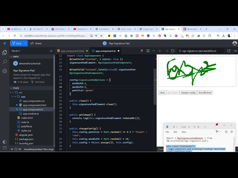Collapse the INFO section
Viewport: 238px width, 178px height.
(12, 57)
